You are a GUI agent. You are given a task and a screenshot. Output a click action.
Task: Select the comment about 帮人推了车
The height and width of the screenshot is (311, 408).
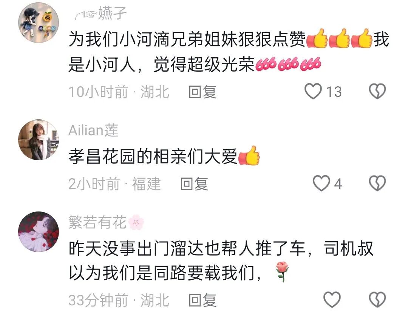pos(221,261)
